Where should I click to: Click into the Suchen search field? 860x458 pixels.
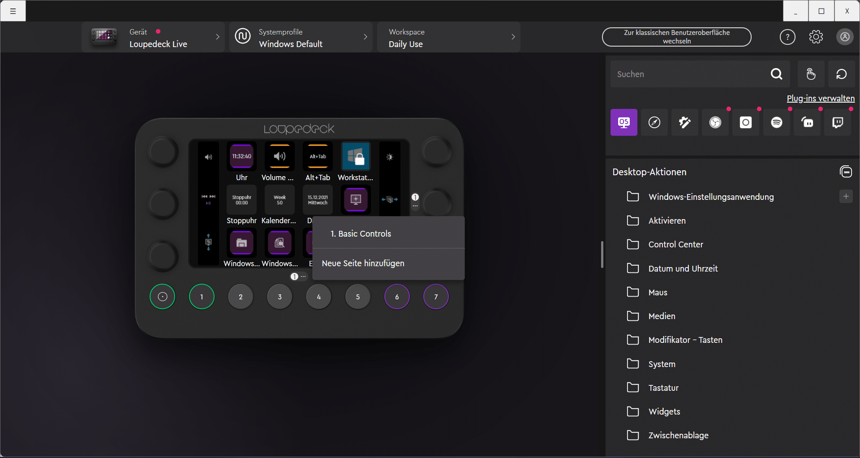click(x=688, y=74)
